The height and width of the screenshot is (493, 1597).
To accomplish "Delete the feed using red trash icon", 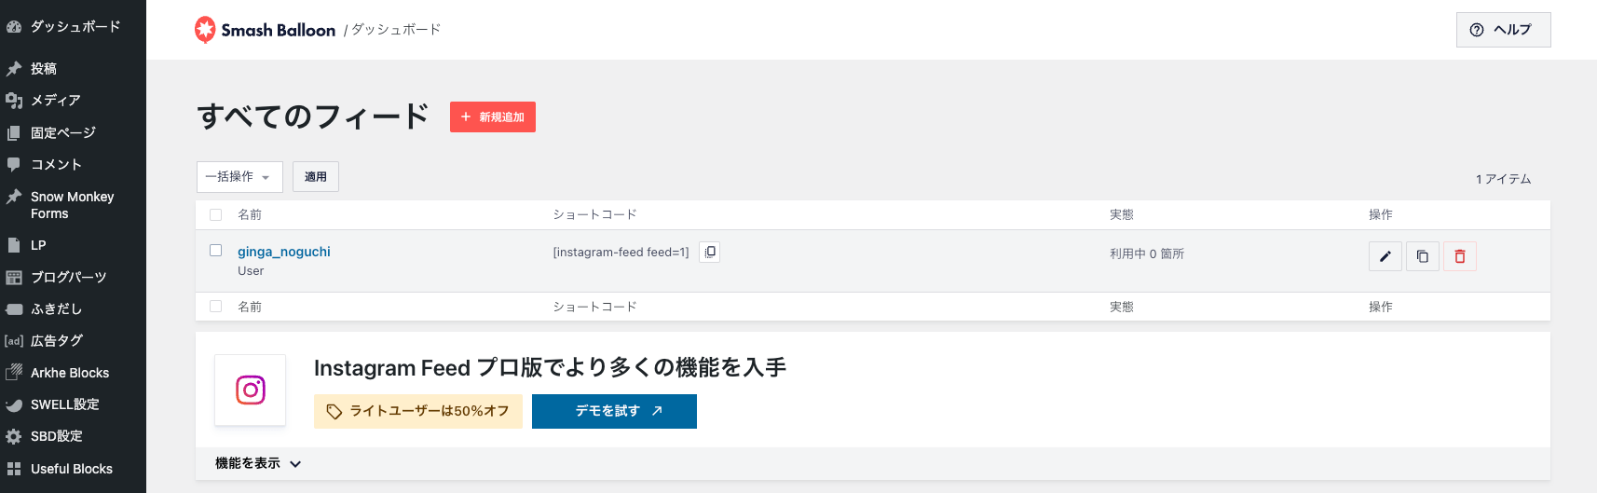I will tap(1459, 256).
